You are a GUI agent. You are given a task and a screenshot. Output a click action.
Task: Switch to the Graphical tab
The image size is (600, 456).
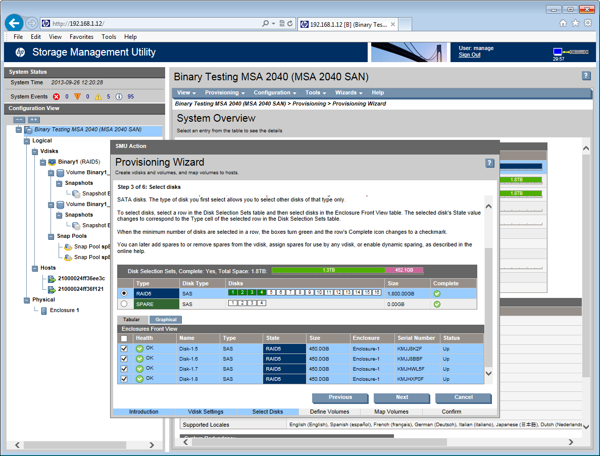click(165, 320)
